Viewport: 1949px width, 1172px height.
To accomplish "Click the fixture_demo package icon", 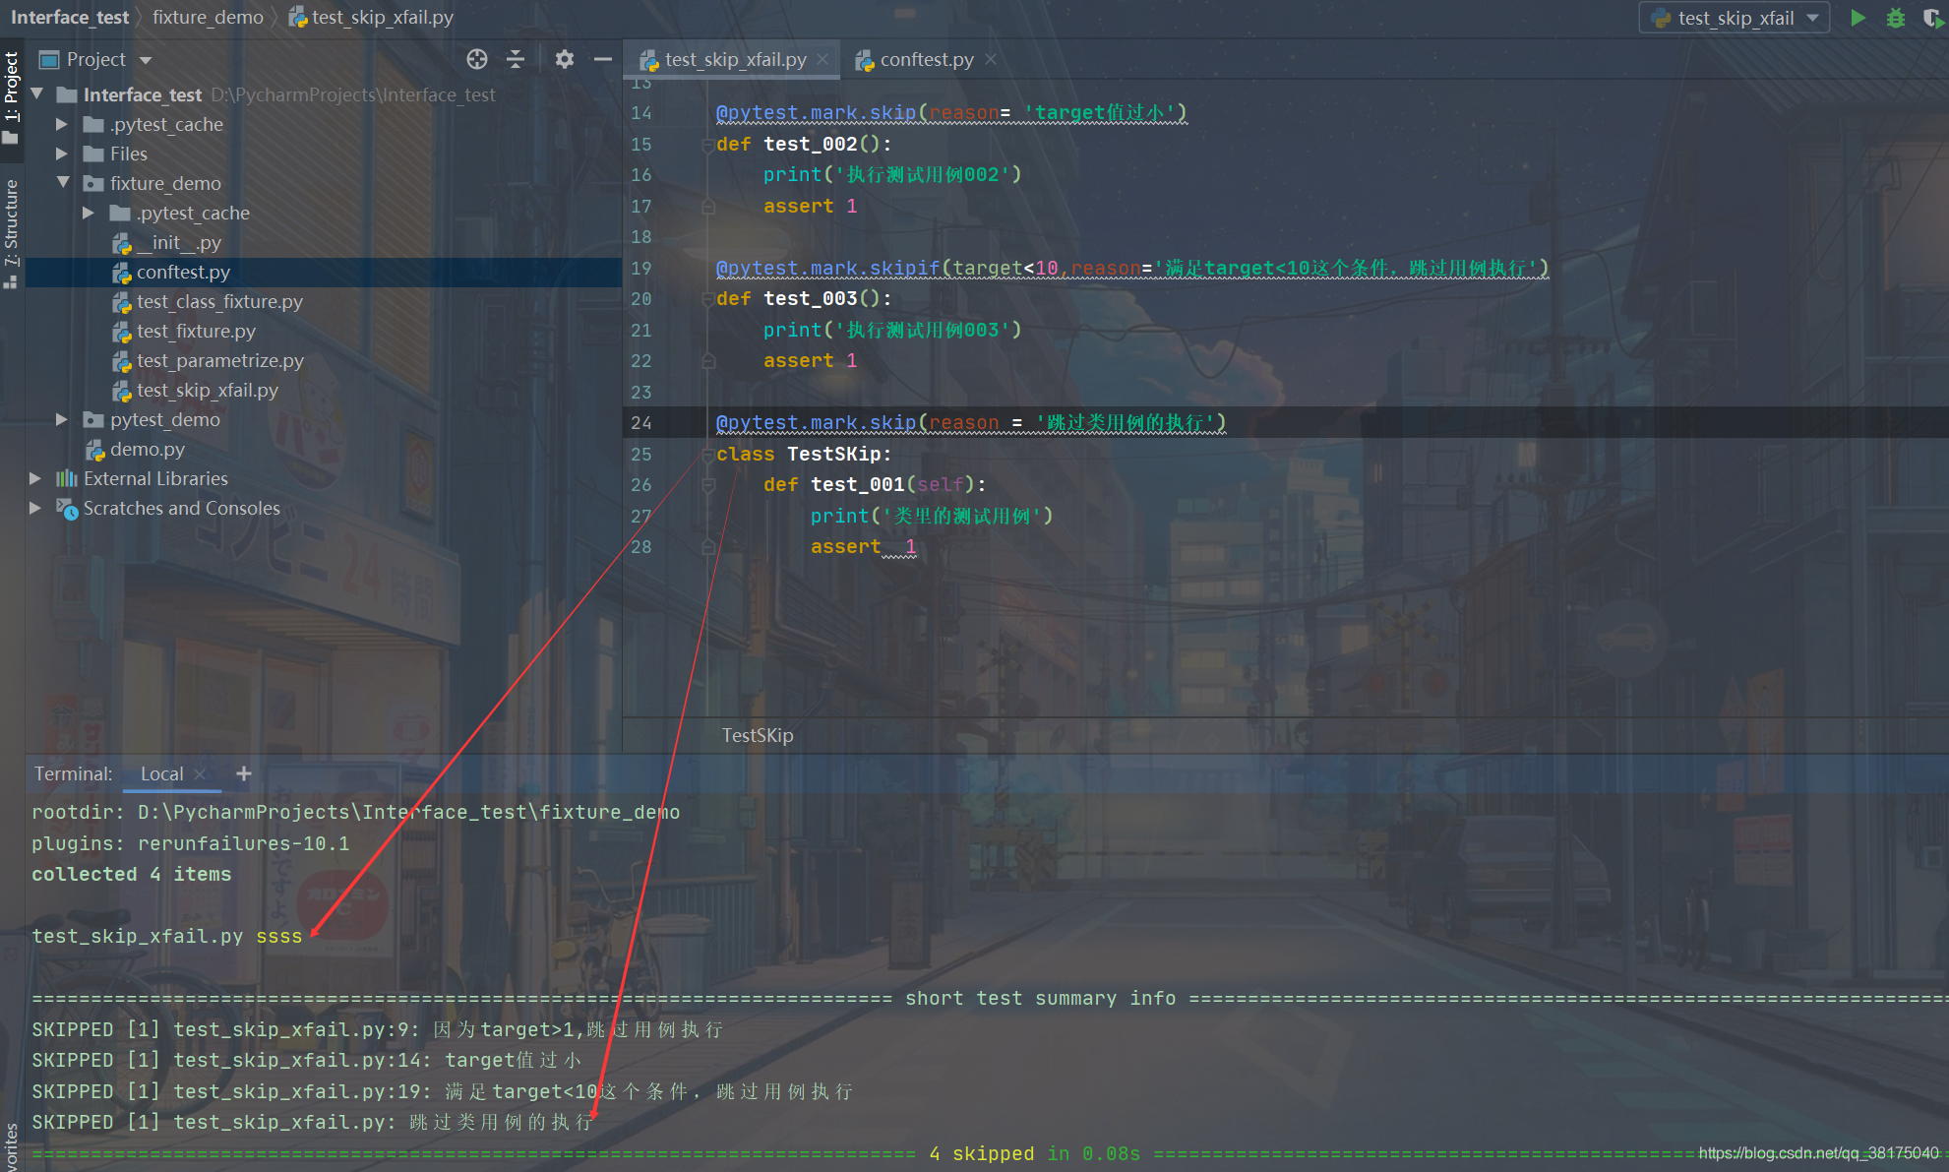I will (x=93, y=183).
